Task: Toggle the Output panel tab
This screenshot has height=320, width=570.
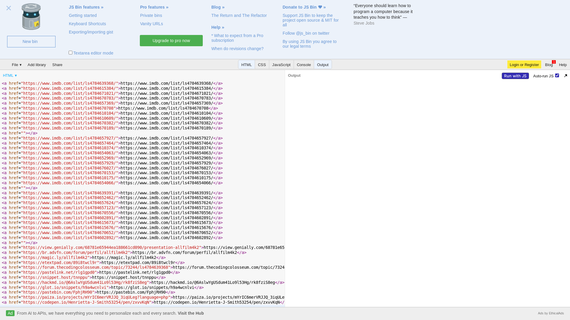Action: click(323, 65)
